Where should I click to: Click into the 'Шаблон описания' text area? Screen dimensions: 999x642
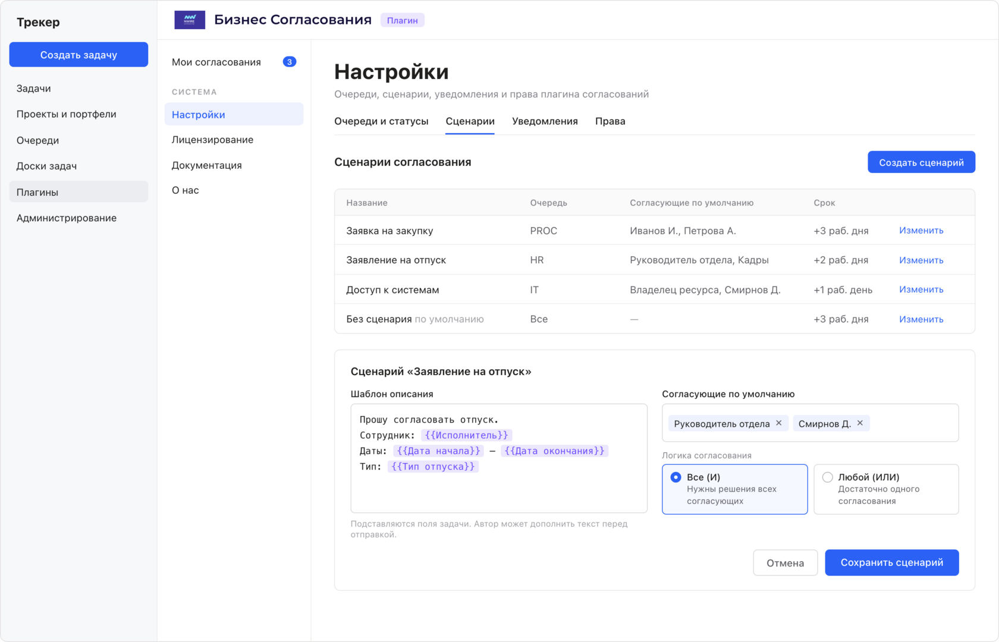[499, 458]
